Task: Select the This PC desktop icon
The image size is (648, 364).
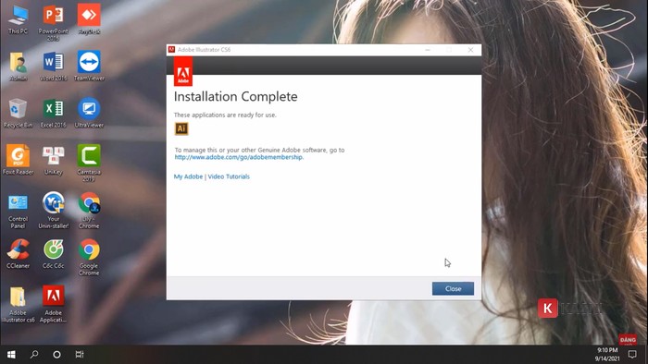Action: (x=18, y=20)
